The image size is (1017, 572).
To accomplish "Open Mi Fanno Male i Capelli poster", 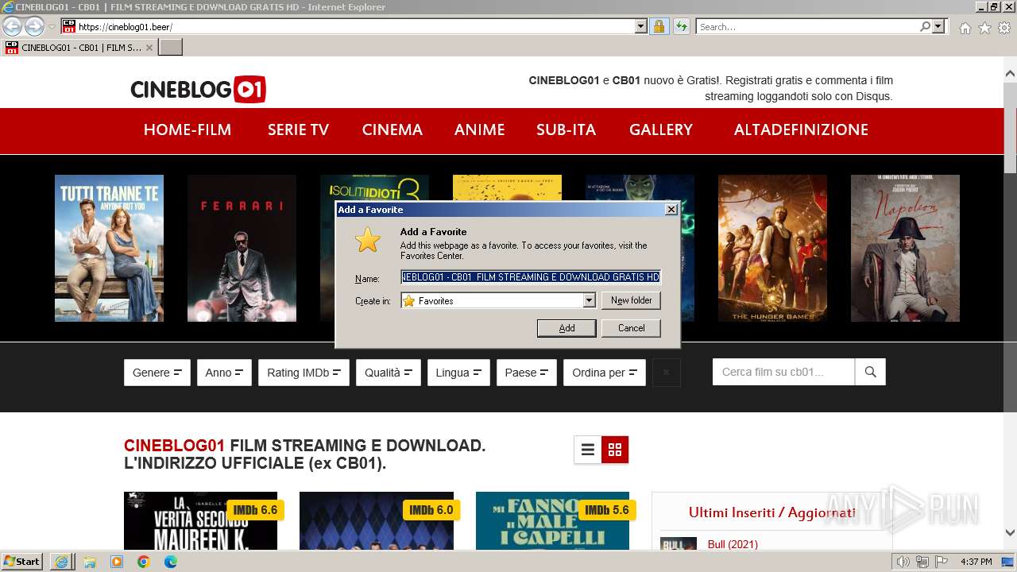I will pos(552,520).
